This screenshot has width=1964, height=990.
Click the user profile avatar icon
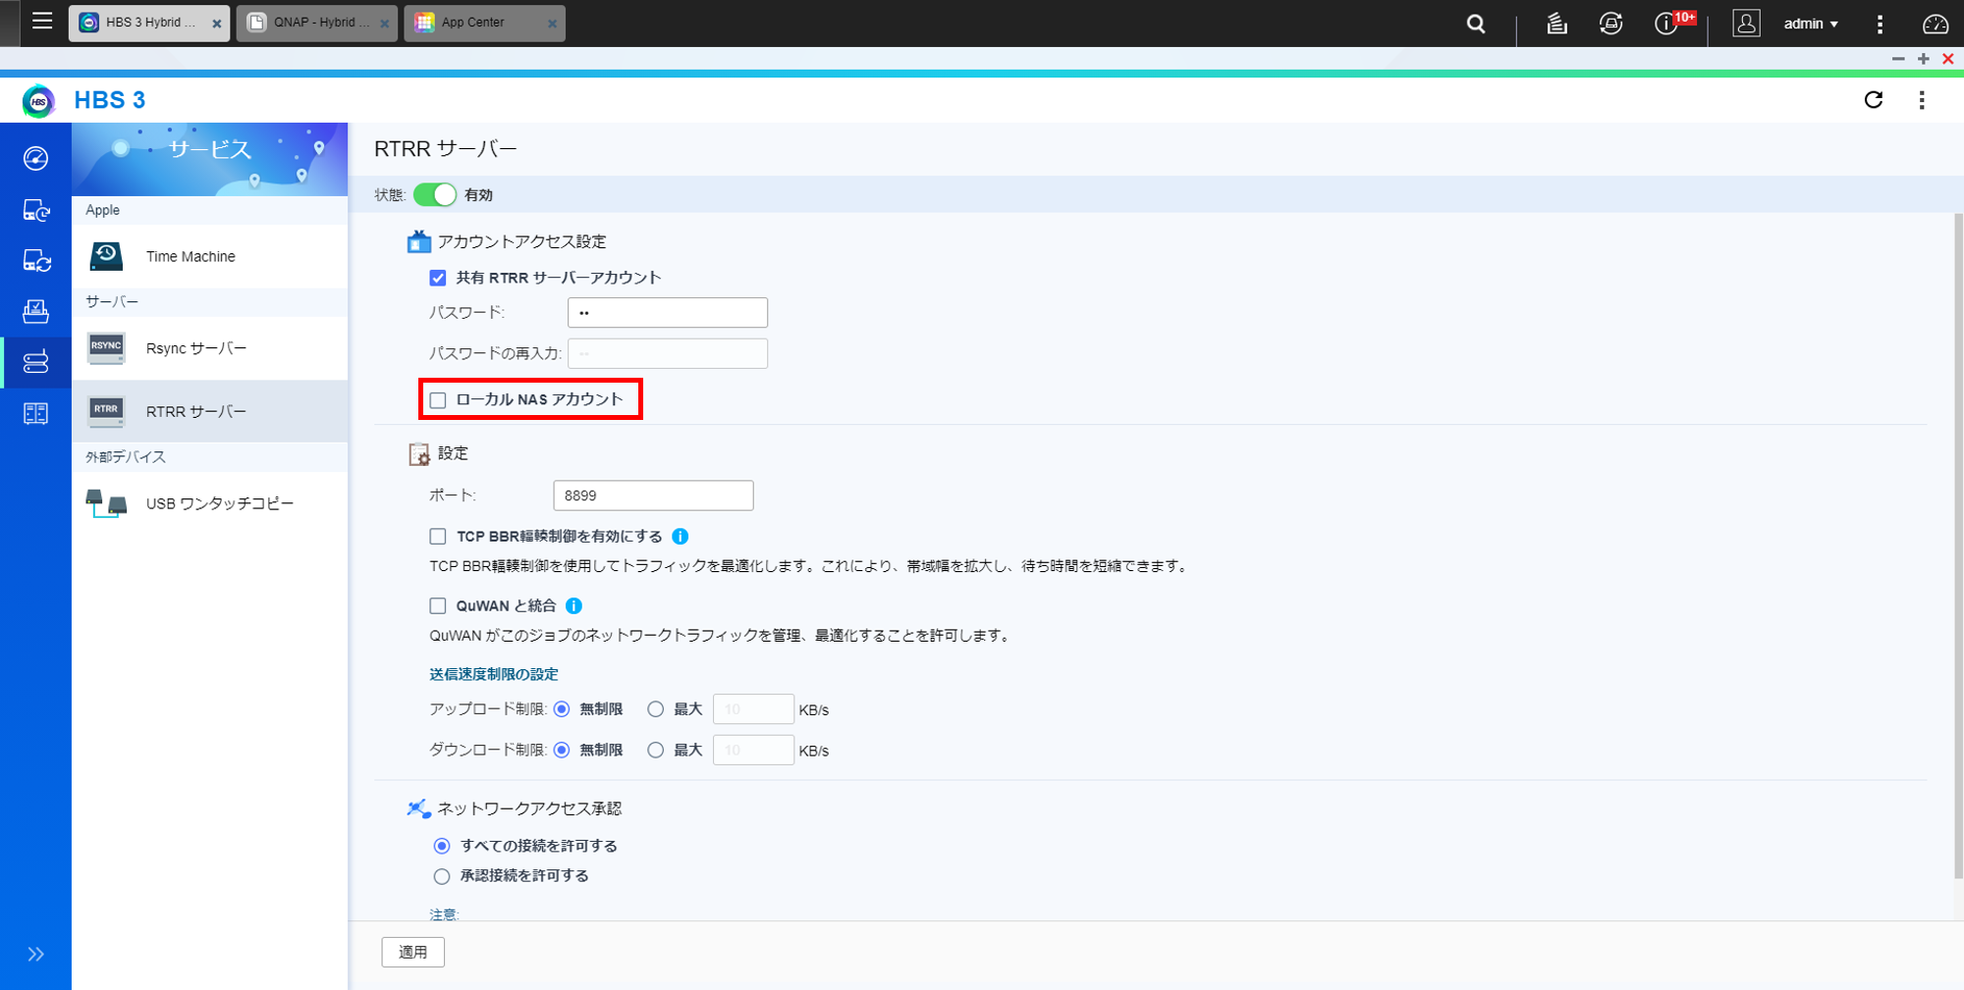pyautogui.click(x=1746, y=24)
